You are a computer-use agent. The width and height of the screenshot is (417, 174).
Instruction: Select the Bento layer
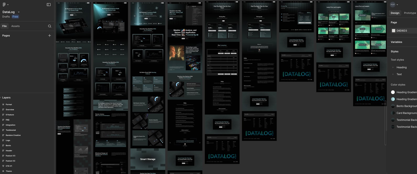(8, 146)
